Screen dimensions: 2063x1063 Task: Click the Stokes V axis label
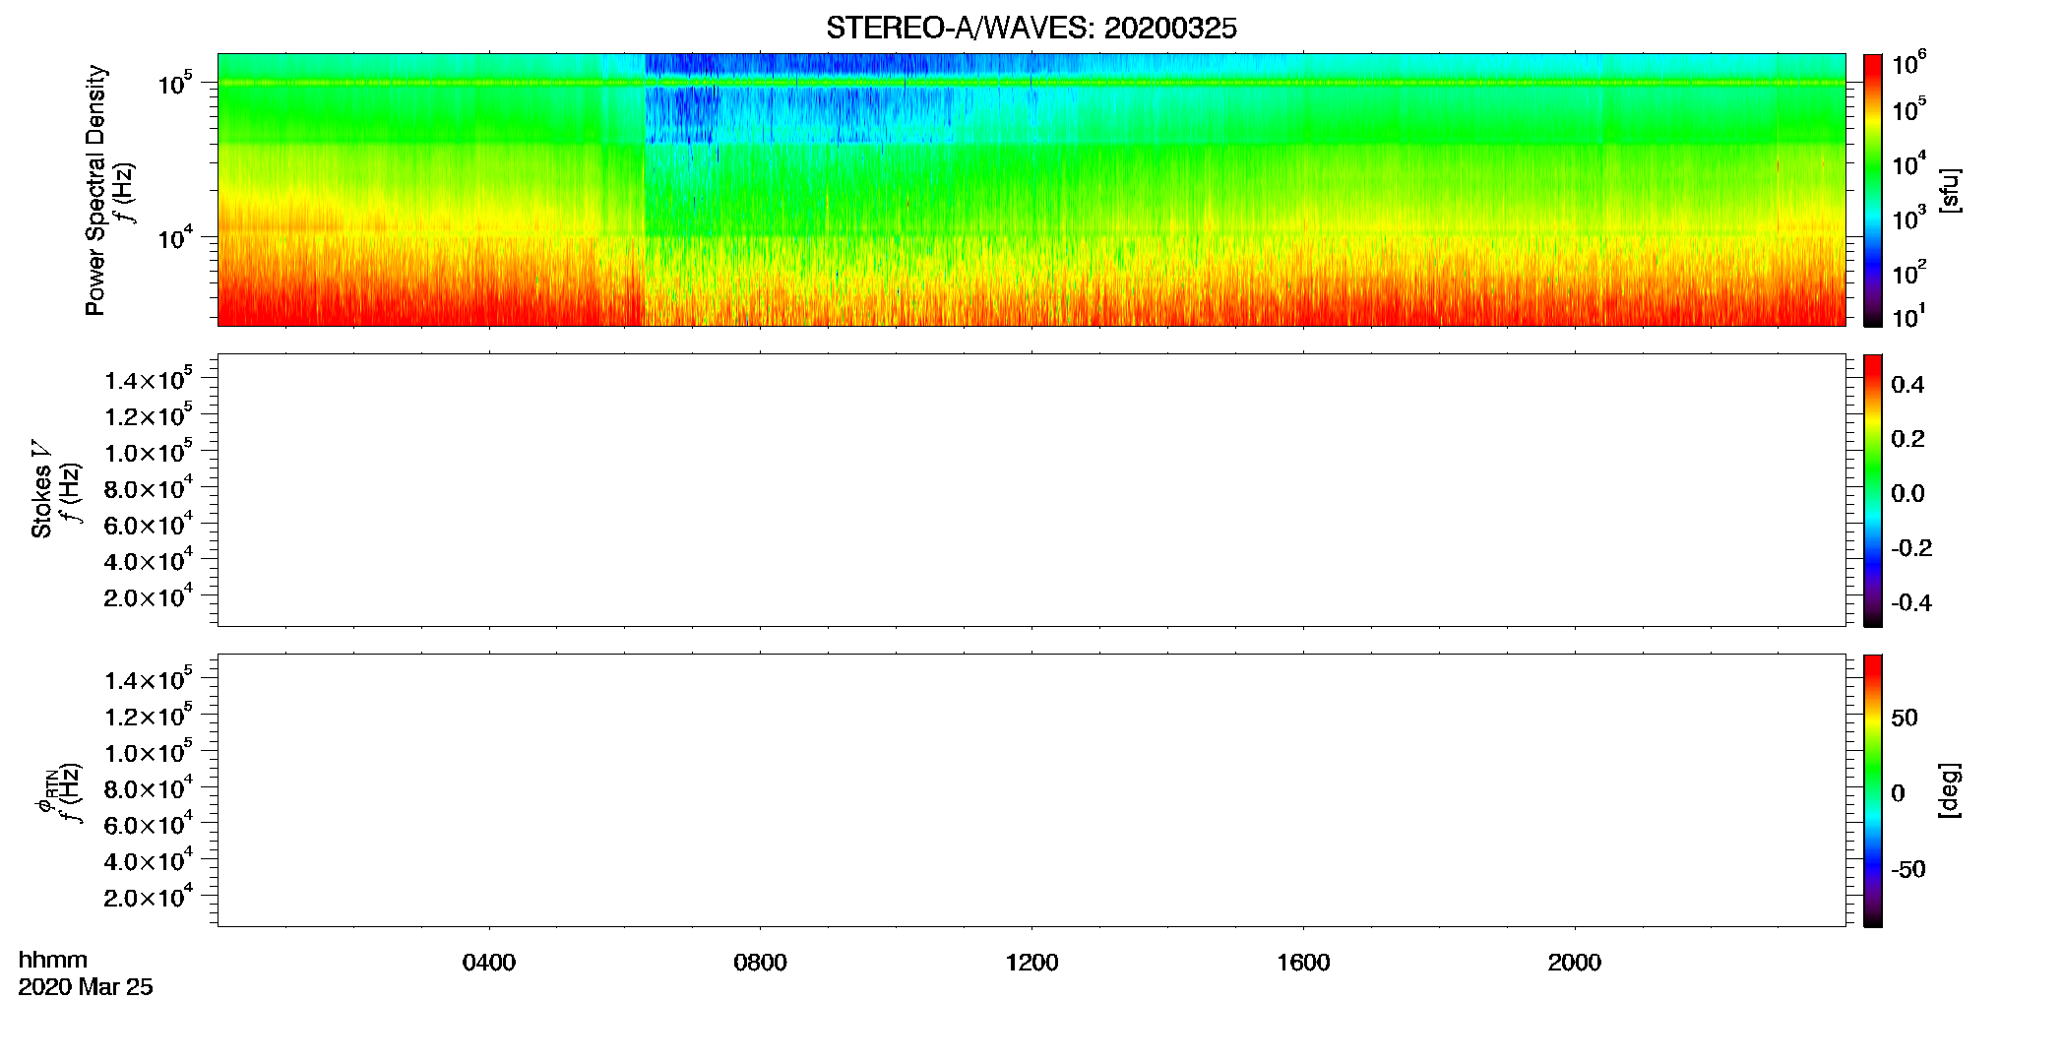[x=40, y=488]
